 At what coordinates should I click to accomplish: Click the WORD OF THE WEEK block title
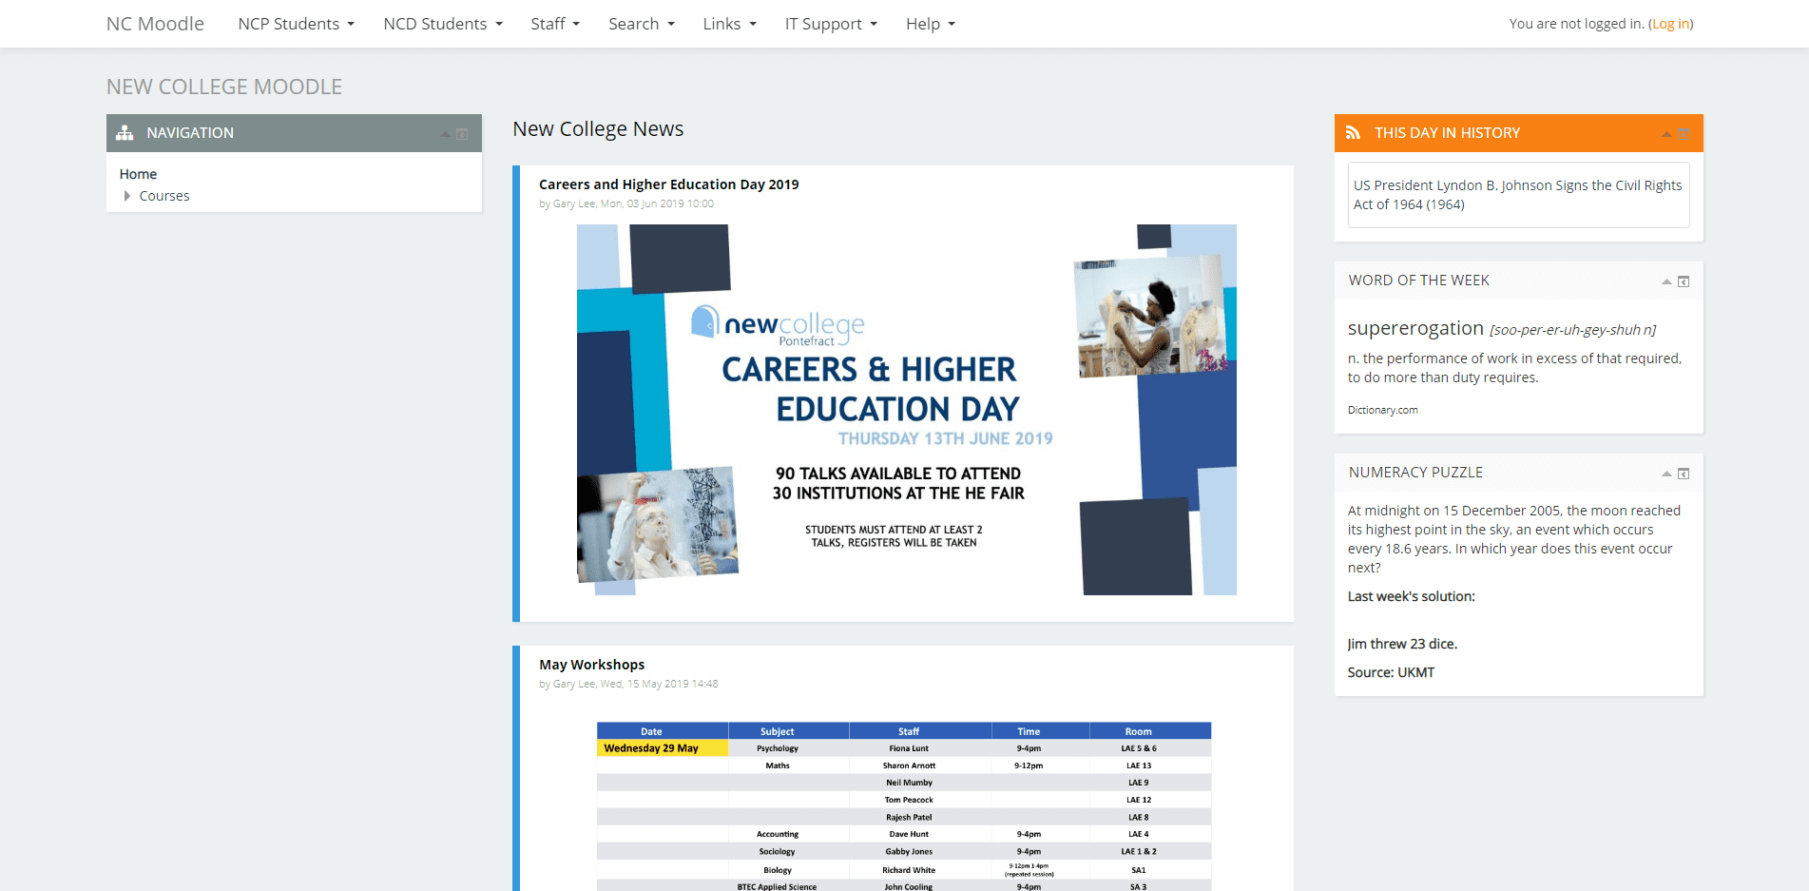click(1418, 281)
